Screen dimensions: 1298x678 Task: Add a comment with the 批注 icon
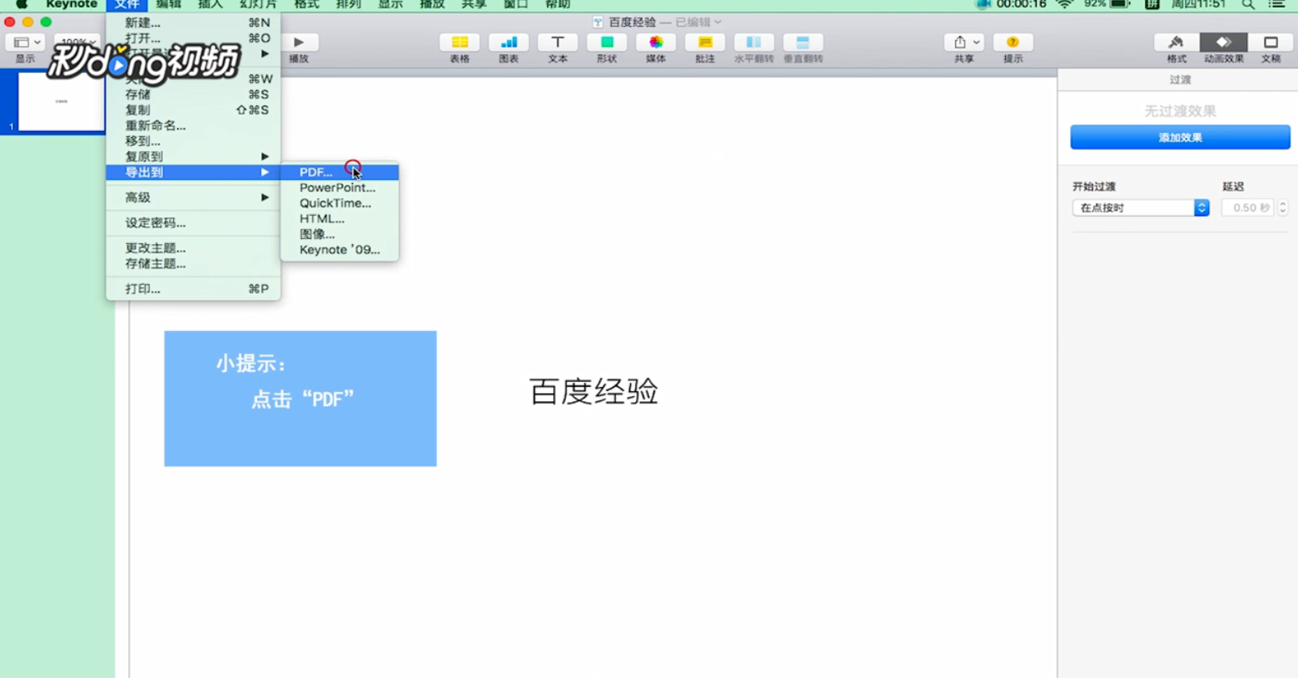pyautogui.click(x=705, y=42)
